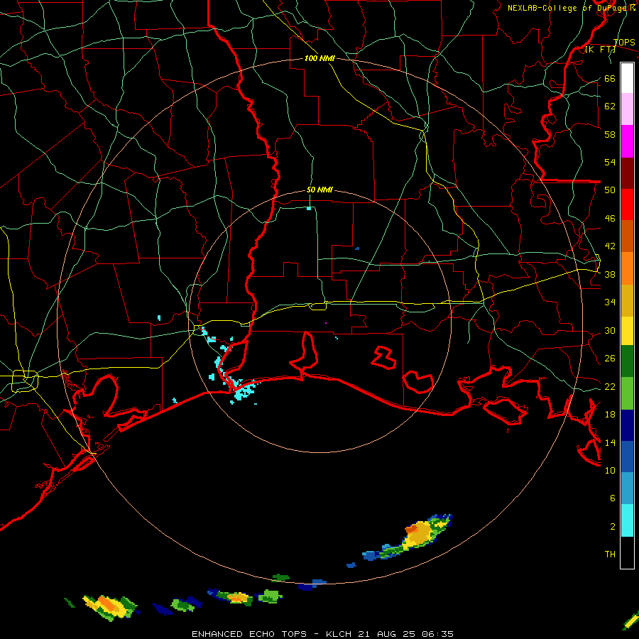
Task: Click the "KLCH" station identifier
Action: (340, 634)
